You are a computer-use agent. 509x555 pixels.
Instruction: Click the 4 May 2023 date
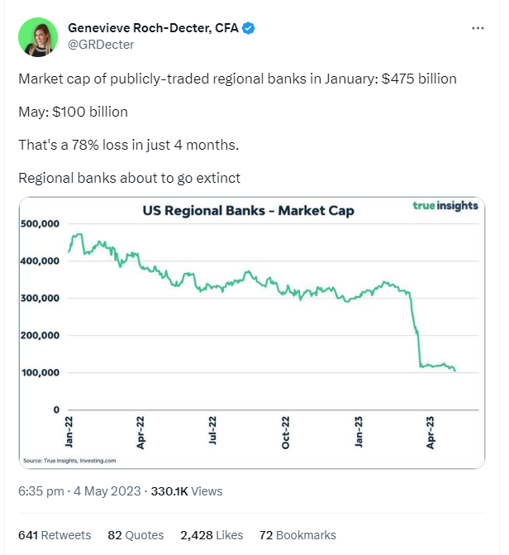coord(107,491)
